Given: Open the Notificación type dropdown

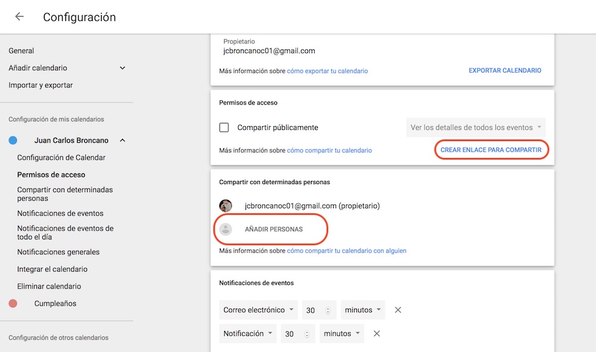Looking at the screenshot, I should coord(247,334).
